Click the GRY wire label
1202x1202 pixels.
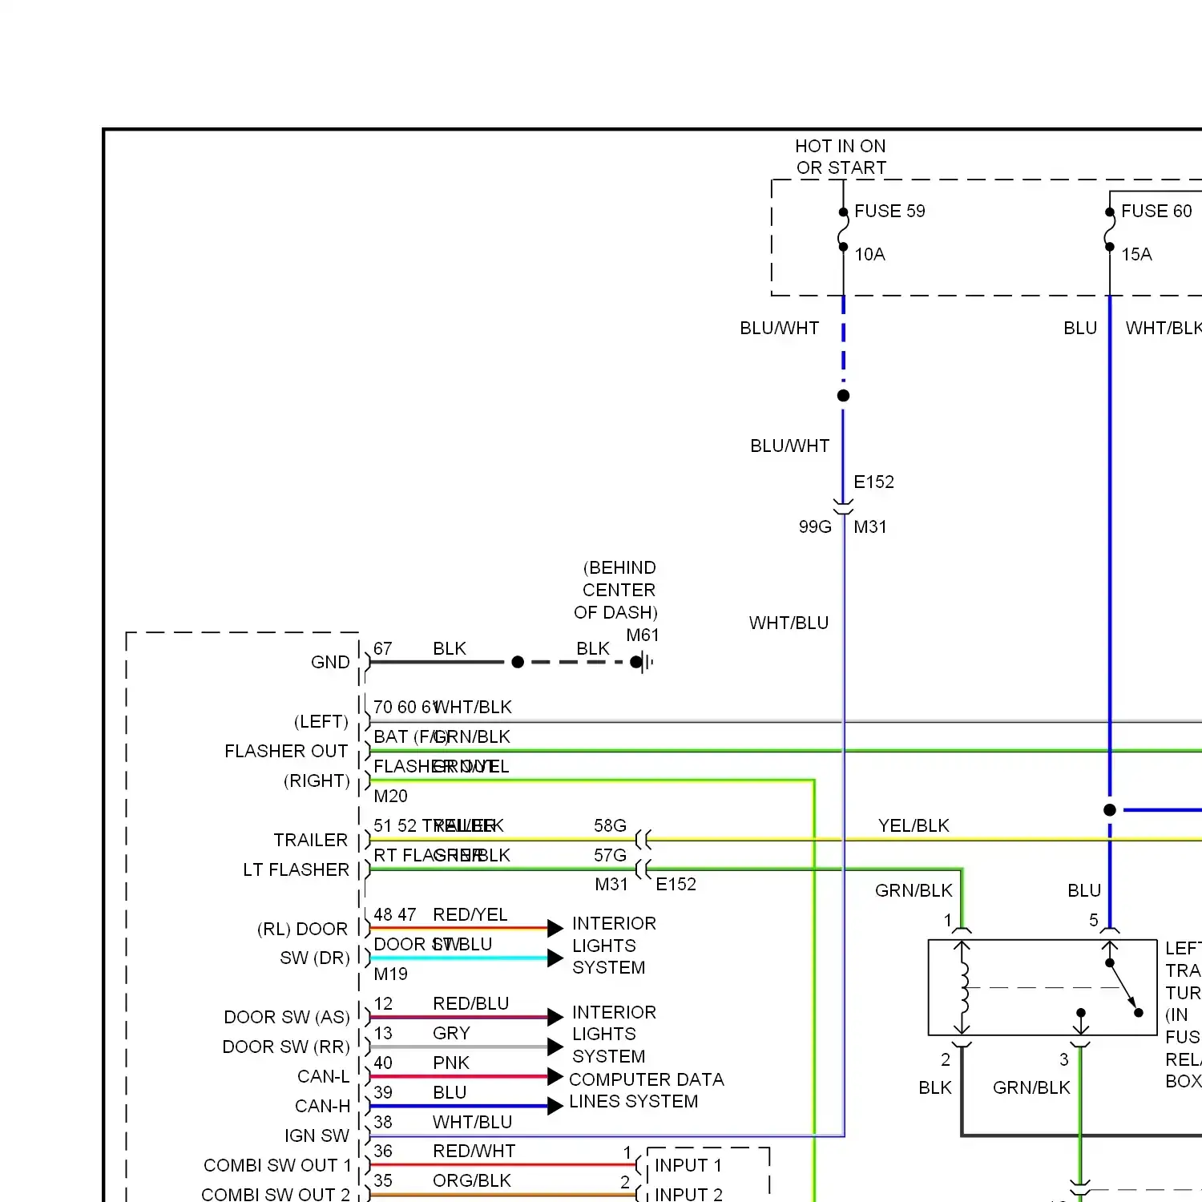point(451,1033)
